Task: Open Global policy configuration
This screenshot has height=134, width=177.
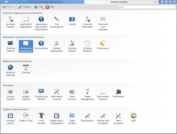Action: [57, 119]
